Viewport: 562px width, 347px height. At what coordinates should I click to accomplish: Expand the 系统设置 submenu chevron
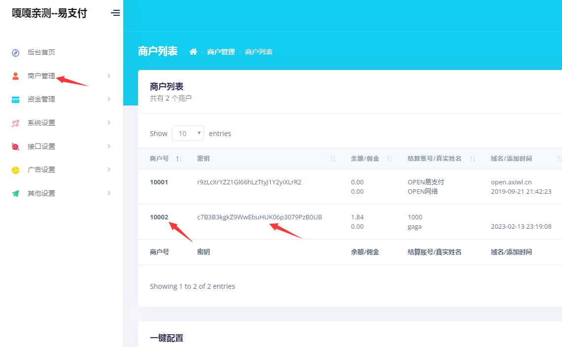(109, 123)
